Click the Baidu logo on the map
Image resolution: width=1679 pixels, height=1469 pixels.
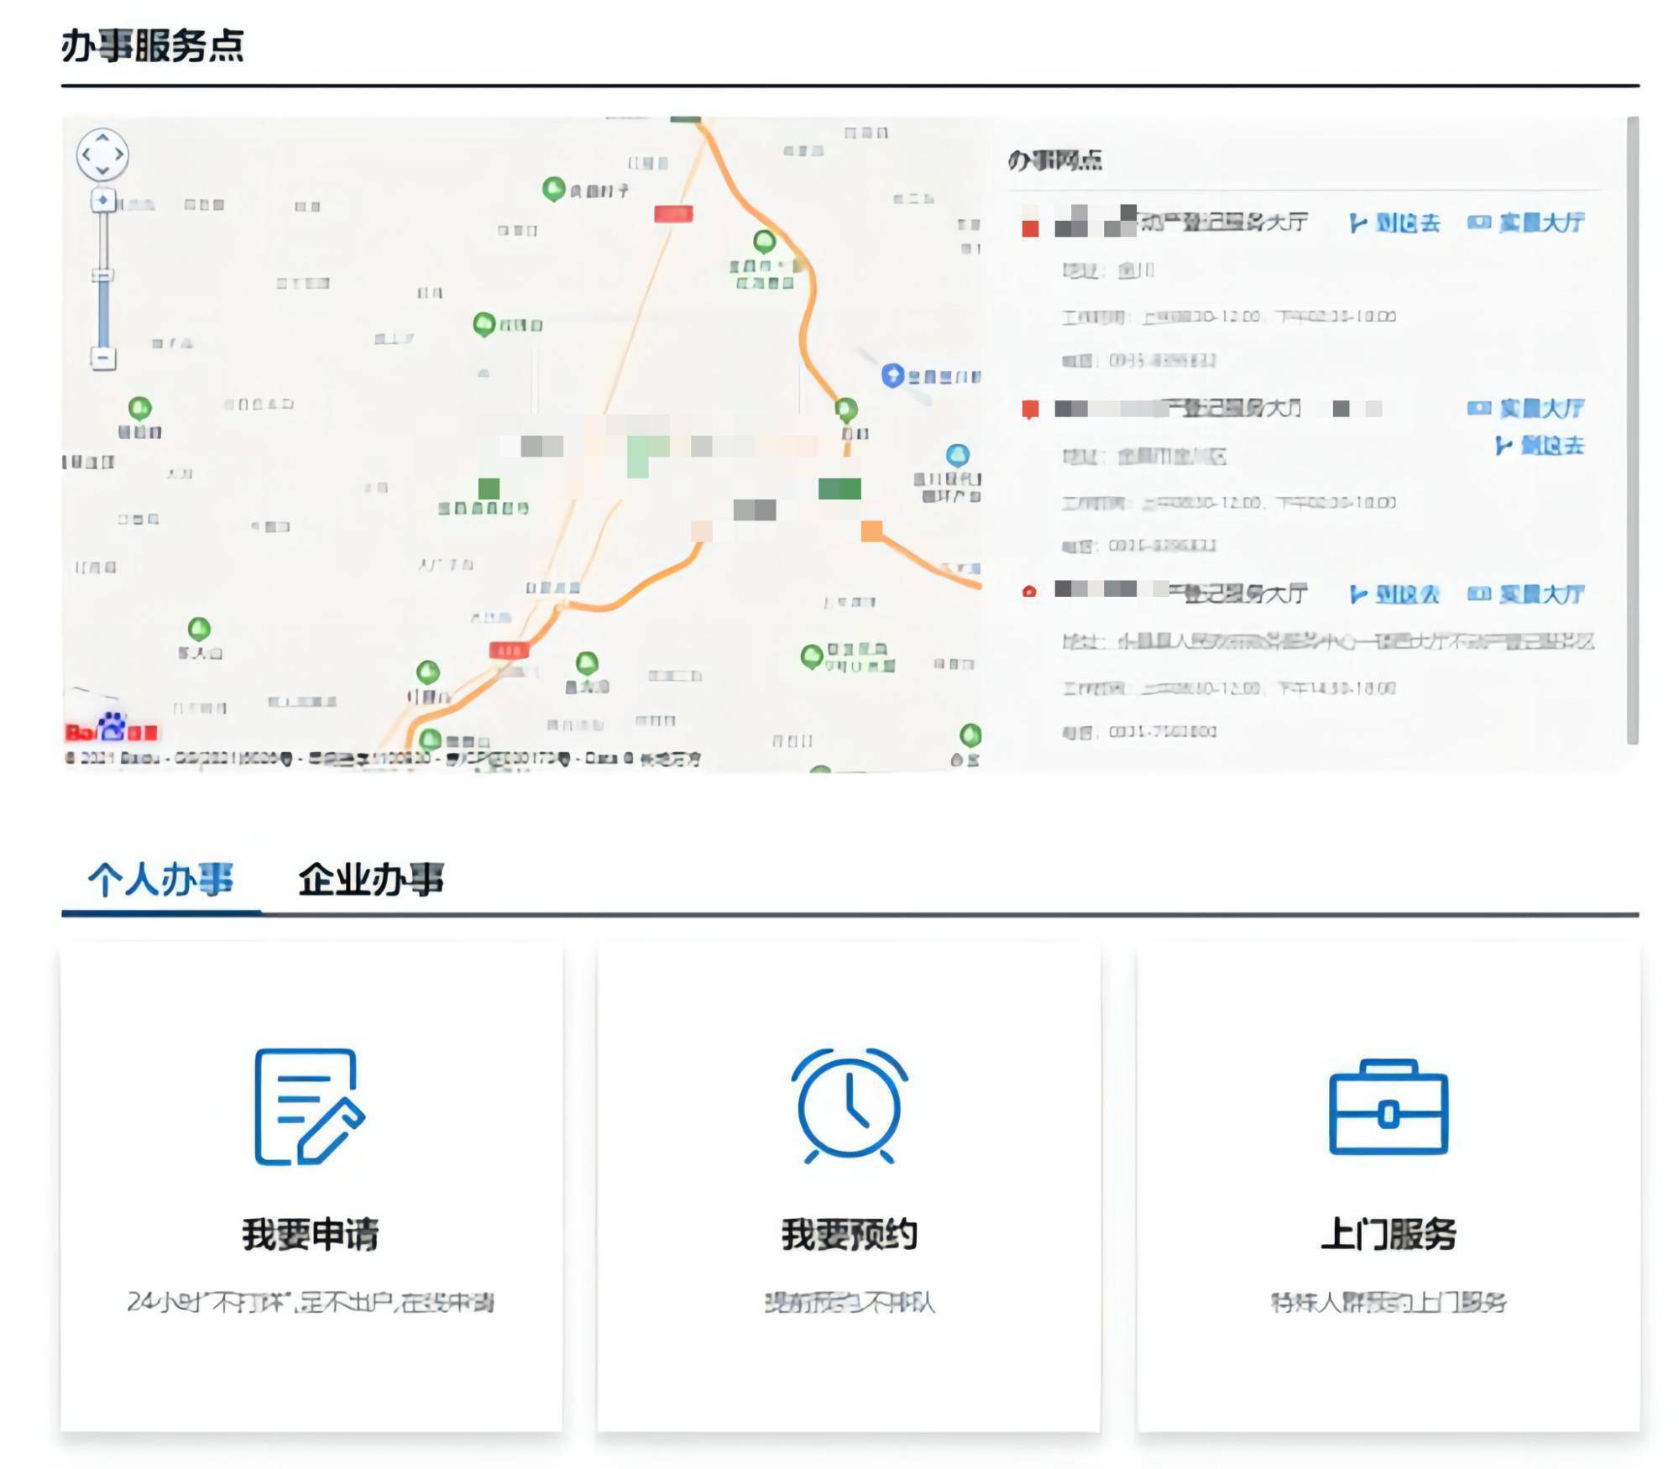(112, 729)
